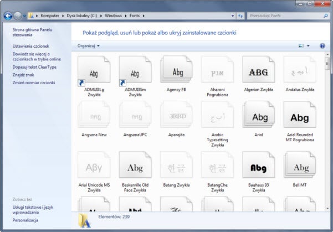Open Zmień rozmiar czcionki link
333x232 pixels.
(34, 83)
